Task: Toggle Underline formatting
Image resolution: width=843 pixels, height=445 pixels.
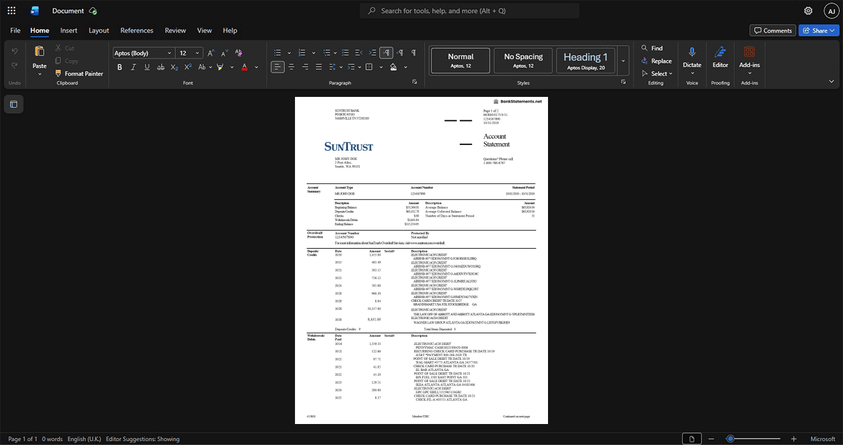Action: [147, 67]
